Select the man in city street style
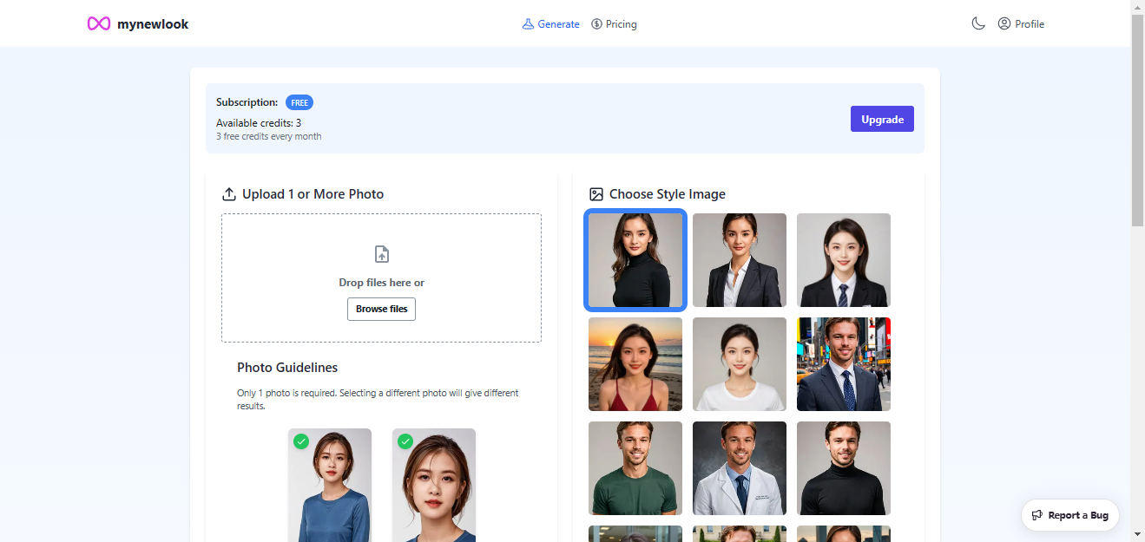This screenshot has width=1145, height=542. (x=844, y=364)
